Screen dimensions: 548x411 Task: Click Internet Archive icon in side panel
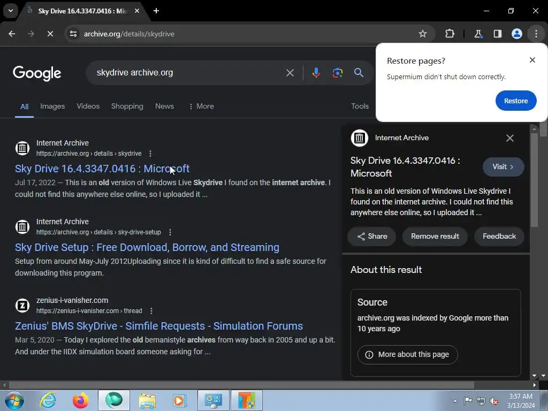[360, 138]
